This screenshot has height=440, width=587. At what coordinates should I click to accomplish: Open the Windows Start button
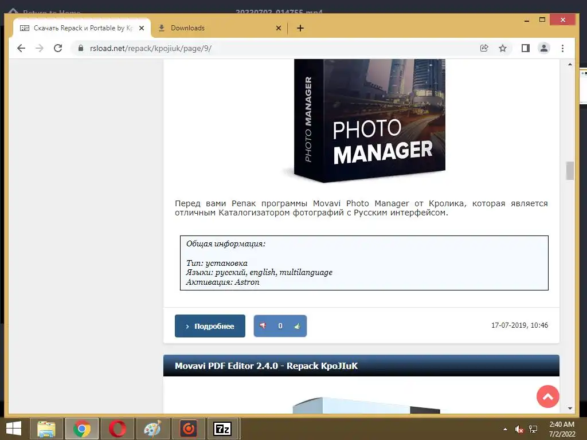(x=14, y=429)
